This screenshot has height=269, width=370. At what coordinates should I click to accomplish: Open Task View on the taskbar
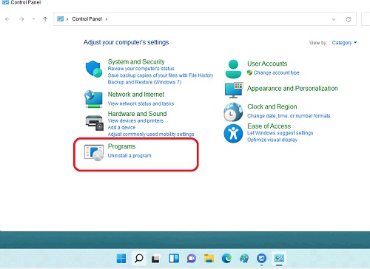tap(155, 259)
